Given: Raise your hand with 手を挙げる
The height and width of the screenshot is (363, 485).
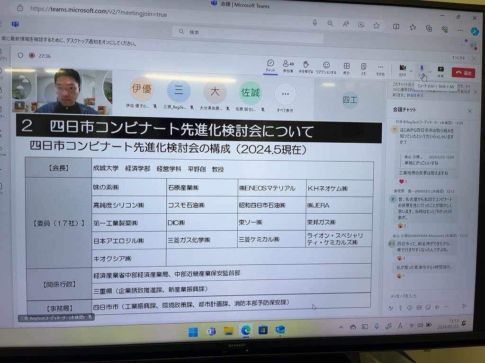Looking at the screenshot, I should click(305, 67).
